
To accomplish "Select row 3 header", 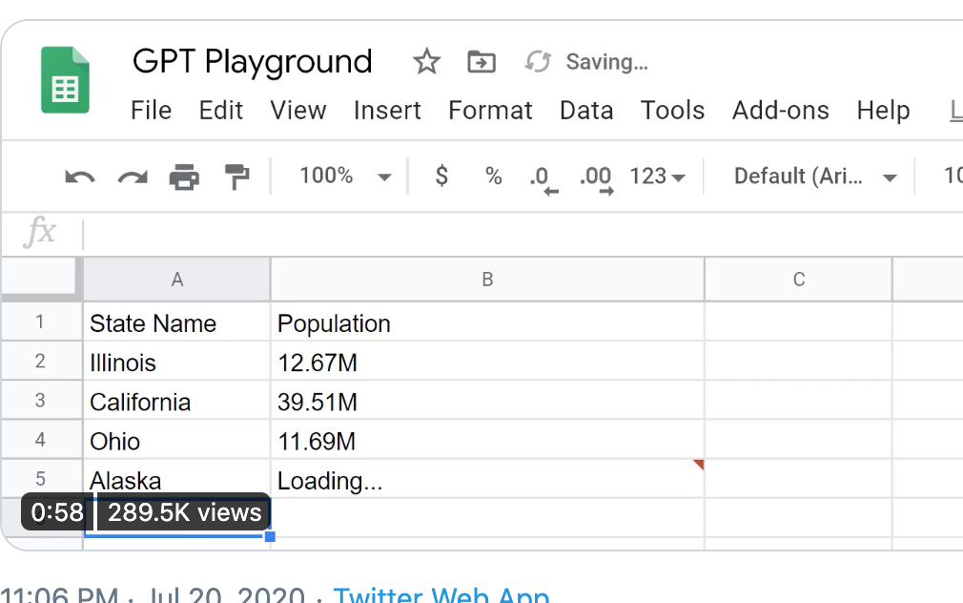I will [41, 400].
